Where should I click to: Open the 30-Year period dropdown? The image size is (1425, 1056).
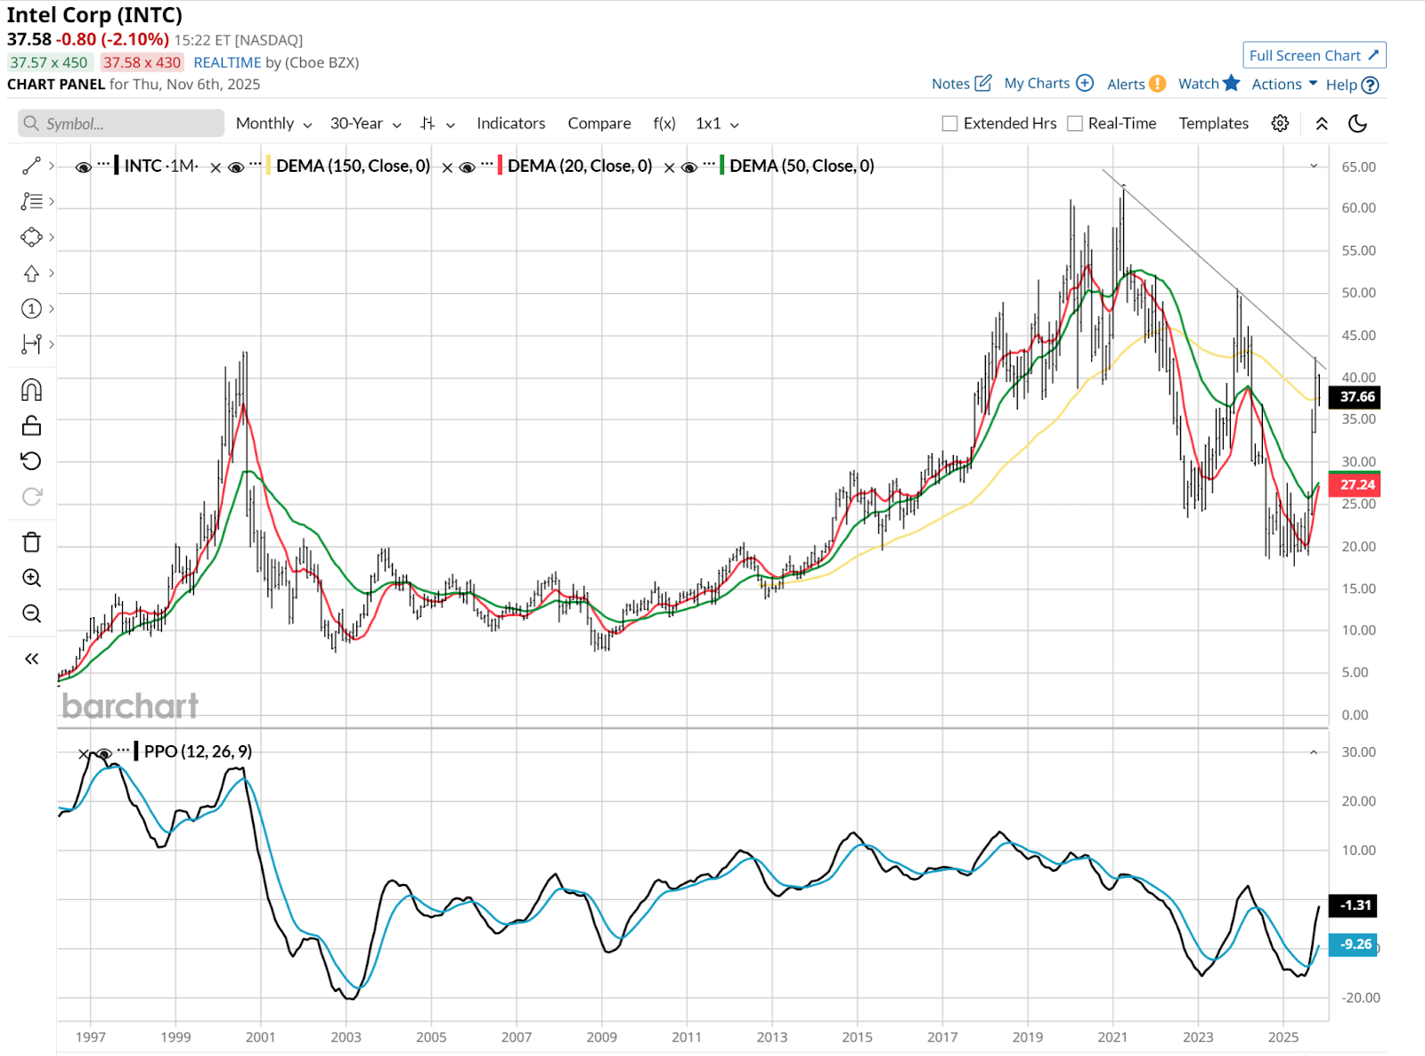tap(365, 124)
